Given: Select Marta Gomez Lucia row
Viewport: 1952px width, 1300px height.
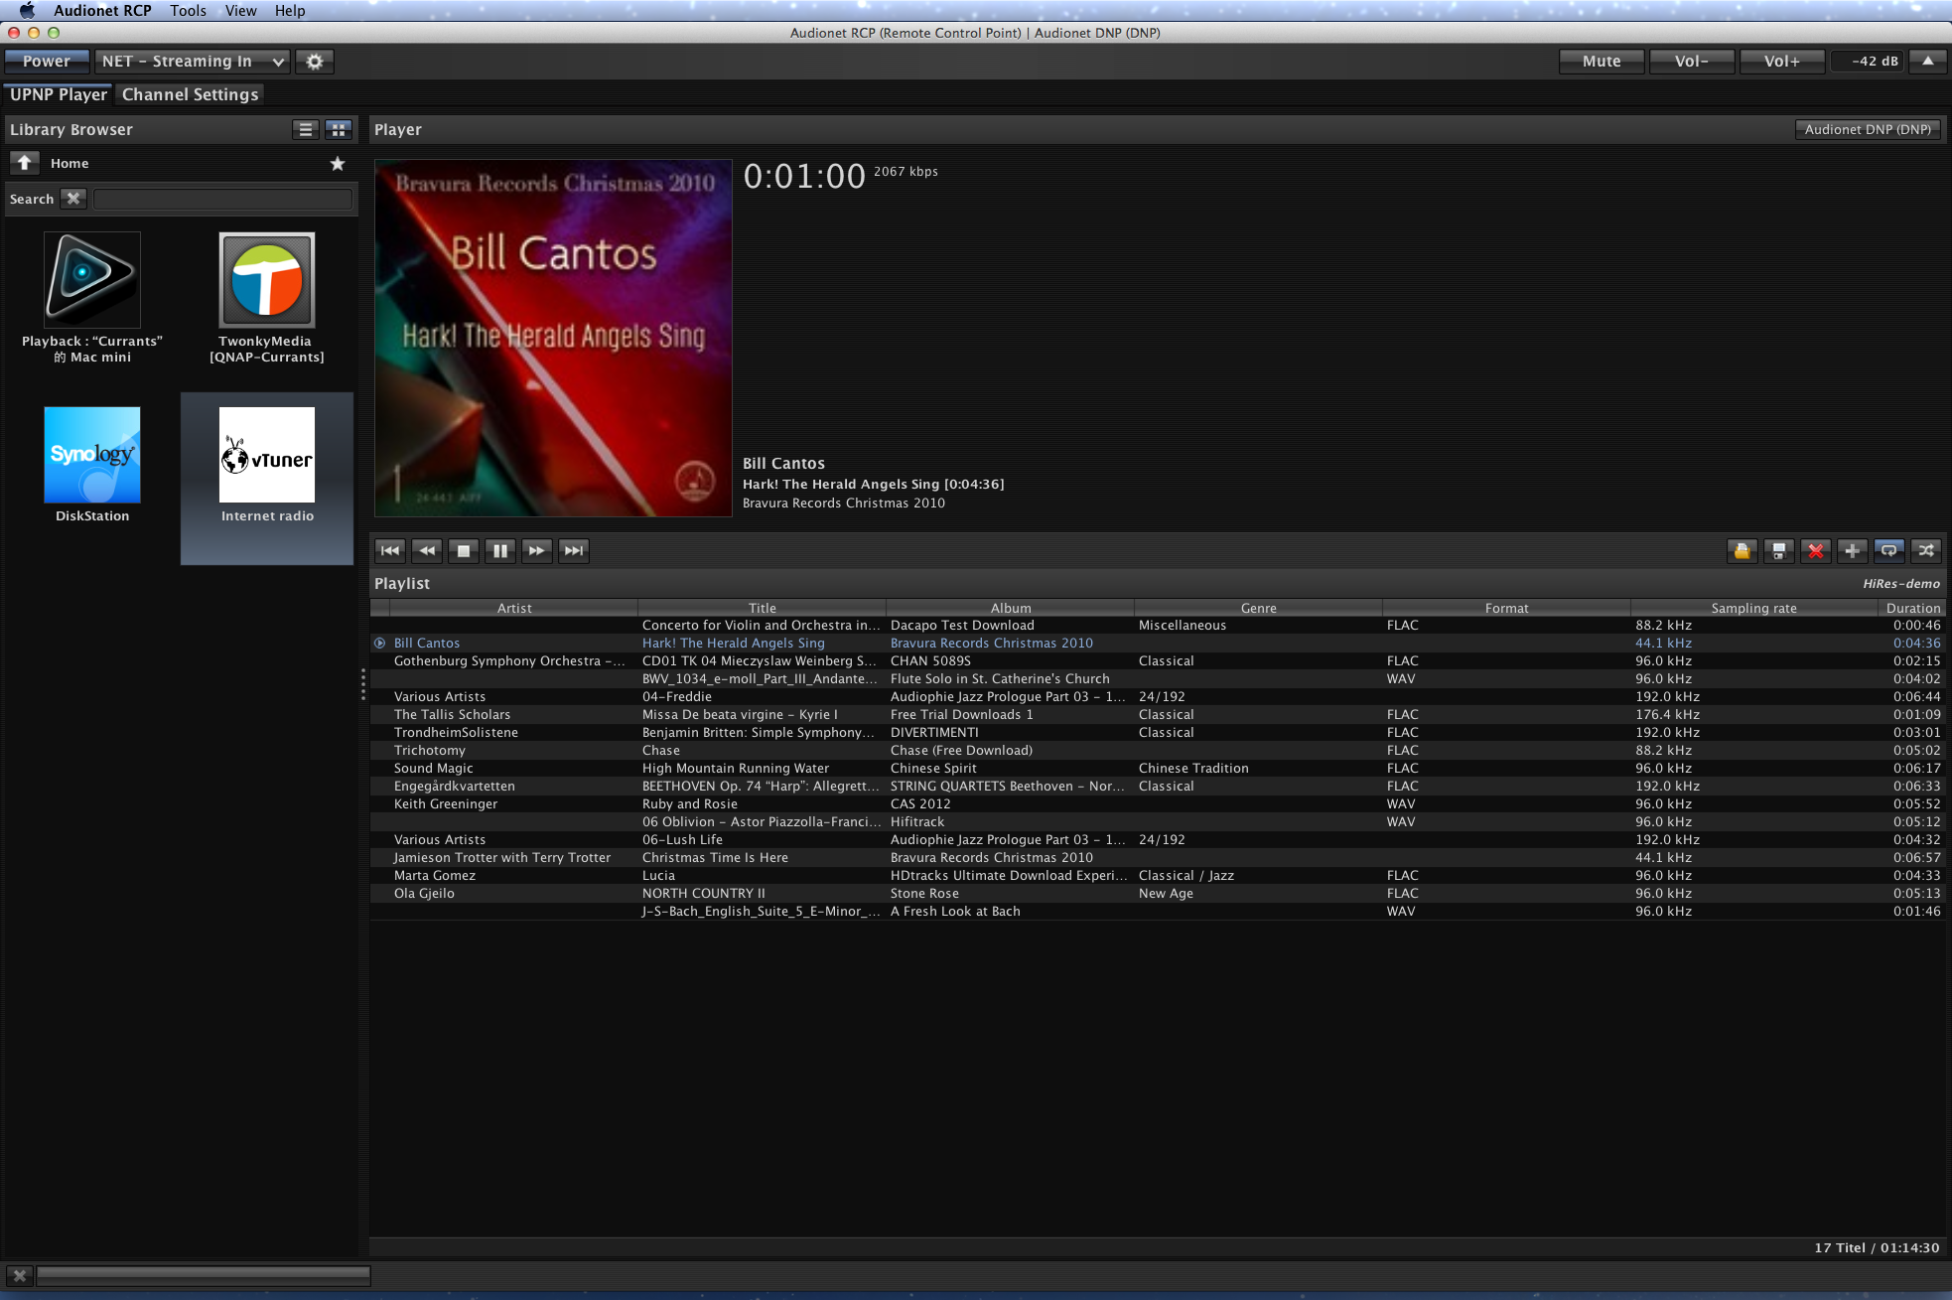Looking at the screenshot, I should point(1158,876).
